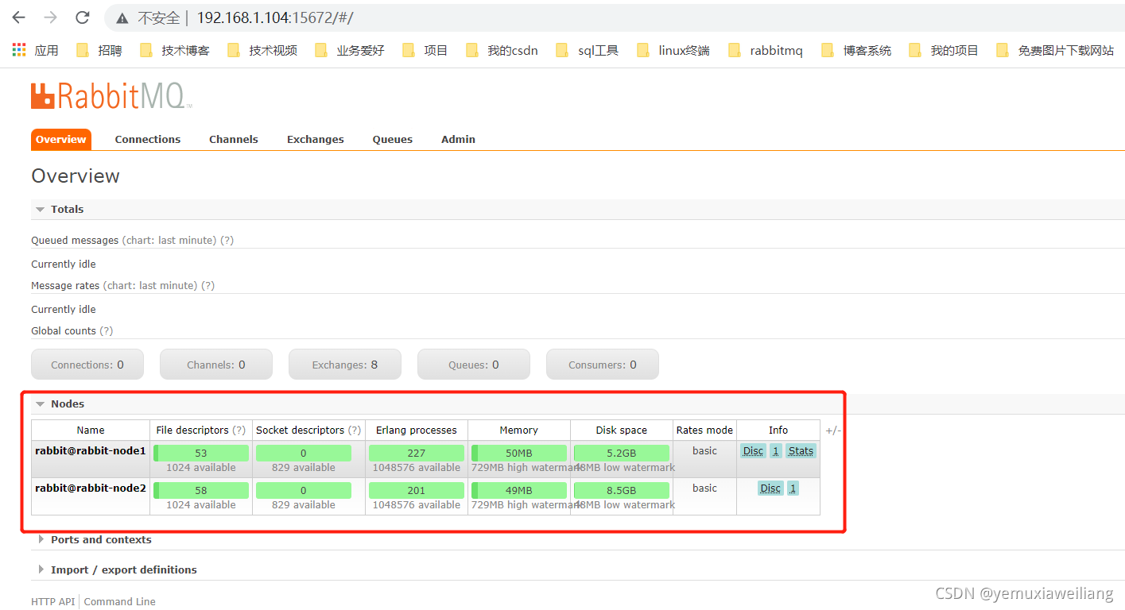
Task: Change Queued messages chart range (last minute)
Action: (169, 240)
